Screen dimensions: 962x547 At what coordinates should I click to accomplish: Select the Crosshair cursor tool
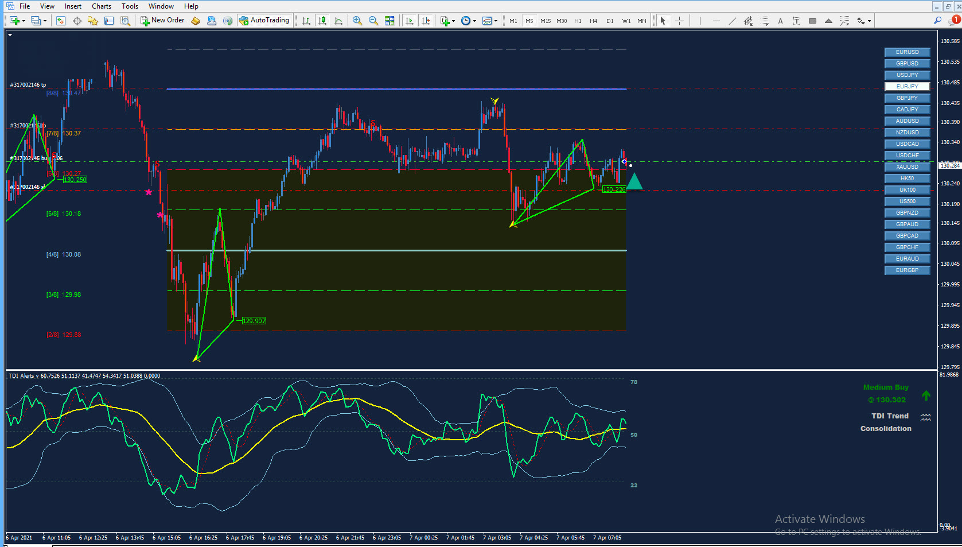679,21
